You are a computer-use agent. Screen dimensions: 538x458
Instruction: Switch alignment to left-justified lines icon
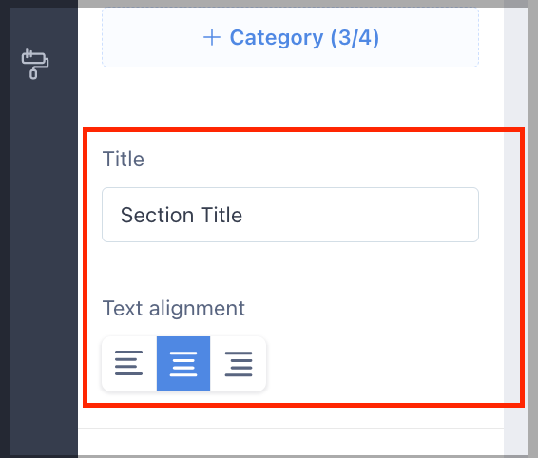[128, 363]
